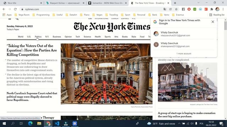The image size is (227, 127).
Task: Open the cremation start-ups story
Action: [x=187, y=115]
